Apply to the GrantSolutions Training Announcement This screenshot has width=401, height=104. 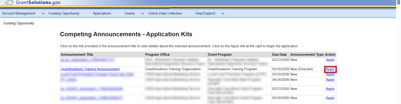point(330,69)
